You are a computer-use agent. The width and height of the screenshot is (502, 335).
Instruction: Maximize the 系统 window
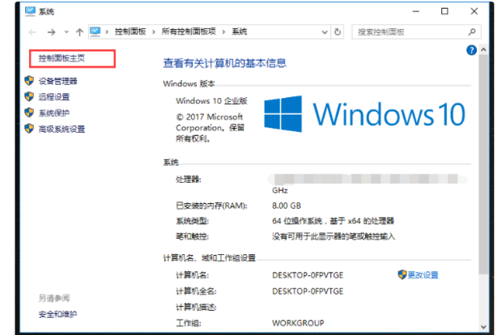tap(445, 11)
